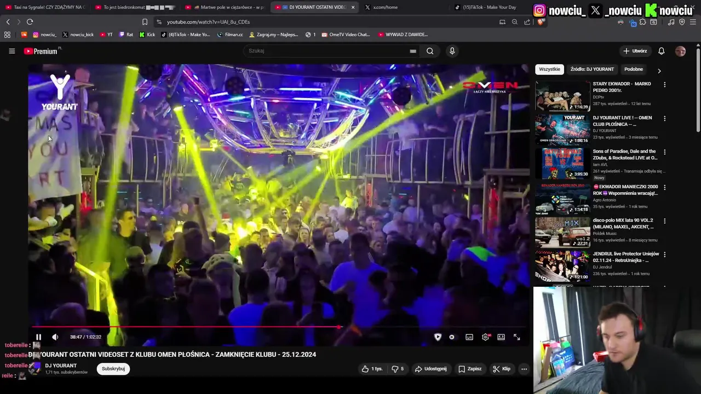Open DJ YOURANT LIVE OMEN CLUB video title
The image size is (701, 394).
pos(623,121)
